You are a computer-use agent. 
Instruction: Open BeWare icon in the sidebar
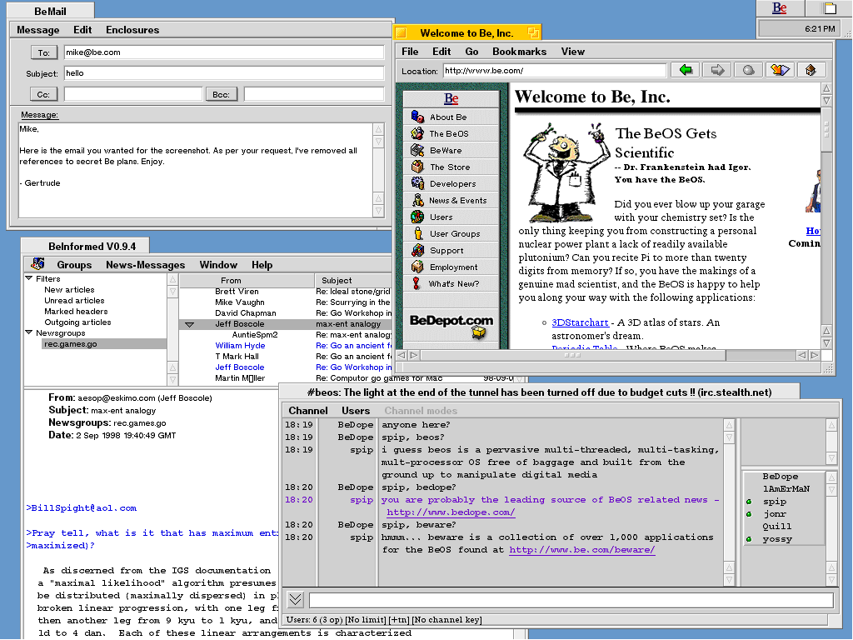click(x=417, y=151)
